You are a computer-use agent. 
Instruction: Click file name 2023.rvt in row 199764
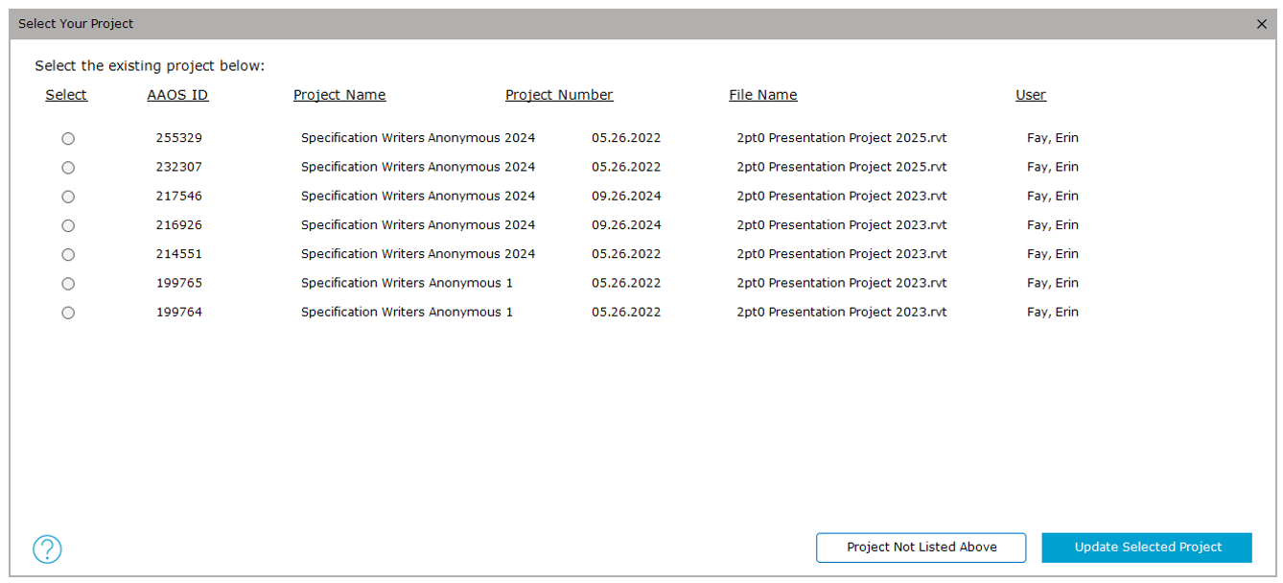(842, 312)
